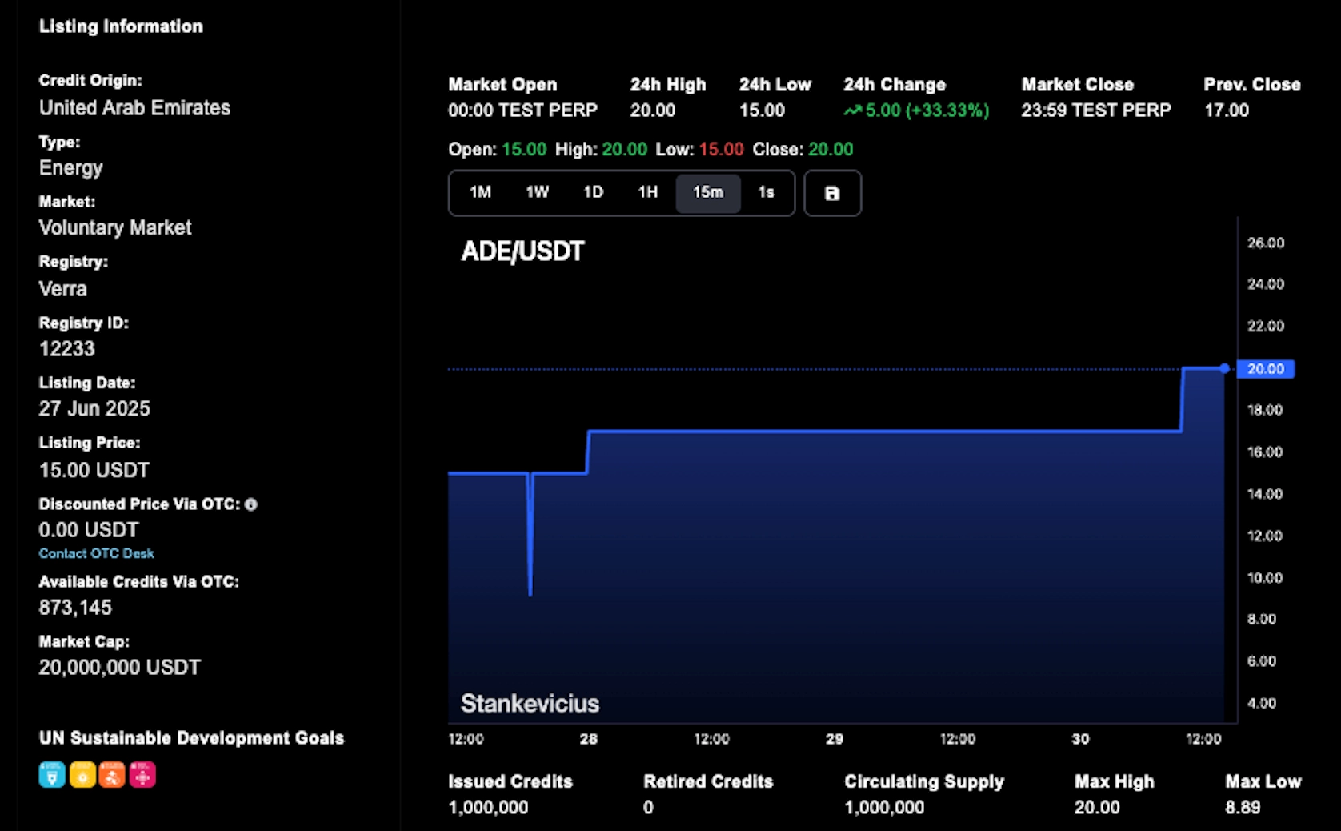Click the orange Industry Innovation SDG icon
The height and width of the screenshot is (831, 1341).
[x=112, y=774]
